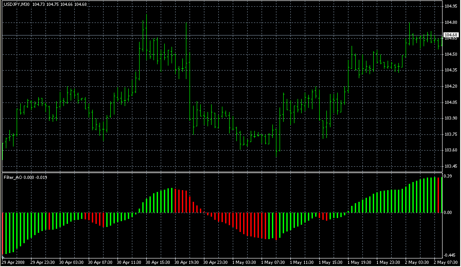Click the 0.00 indicator zero level label
Screen dimensions: 461x267
(x=449, y=213)
